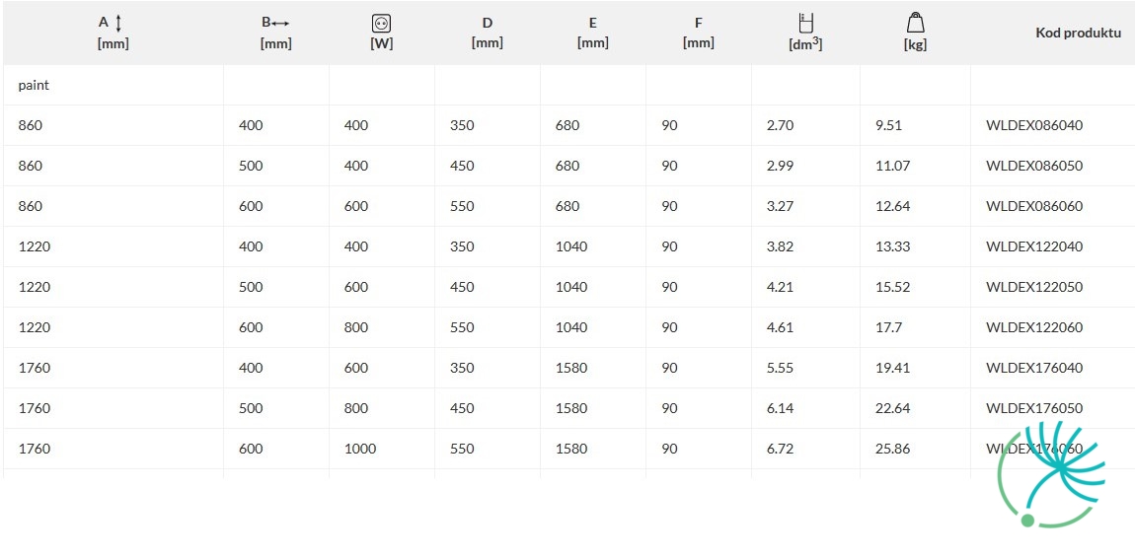Click the water capacity container icon
Screen dimensions: 1135x559
click(805, 23)
